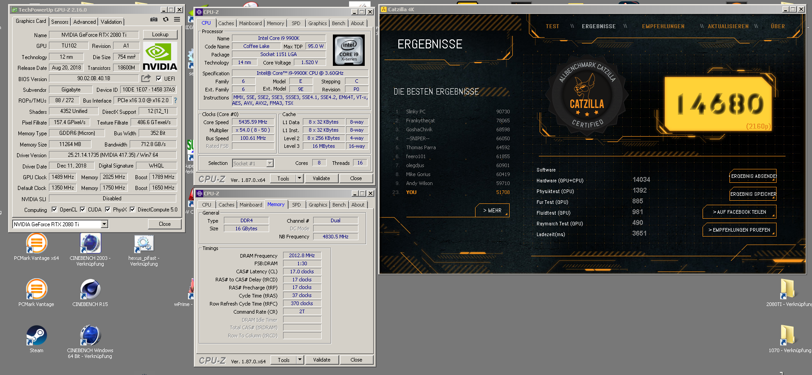Click AUF FACEBOOK TEILEN button
Viewport: 812px width, 375px height.
point(739,212)
